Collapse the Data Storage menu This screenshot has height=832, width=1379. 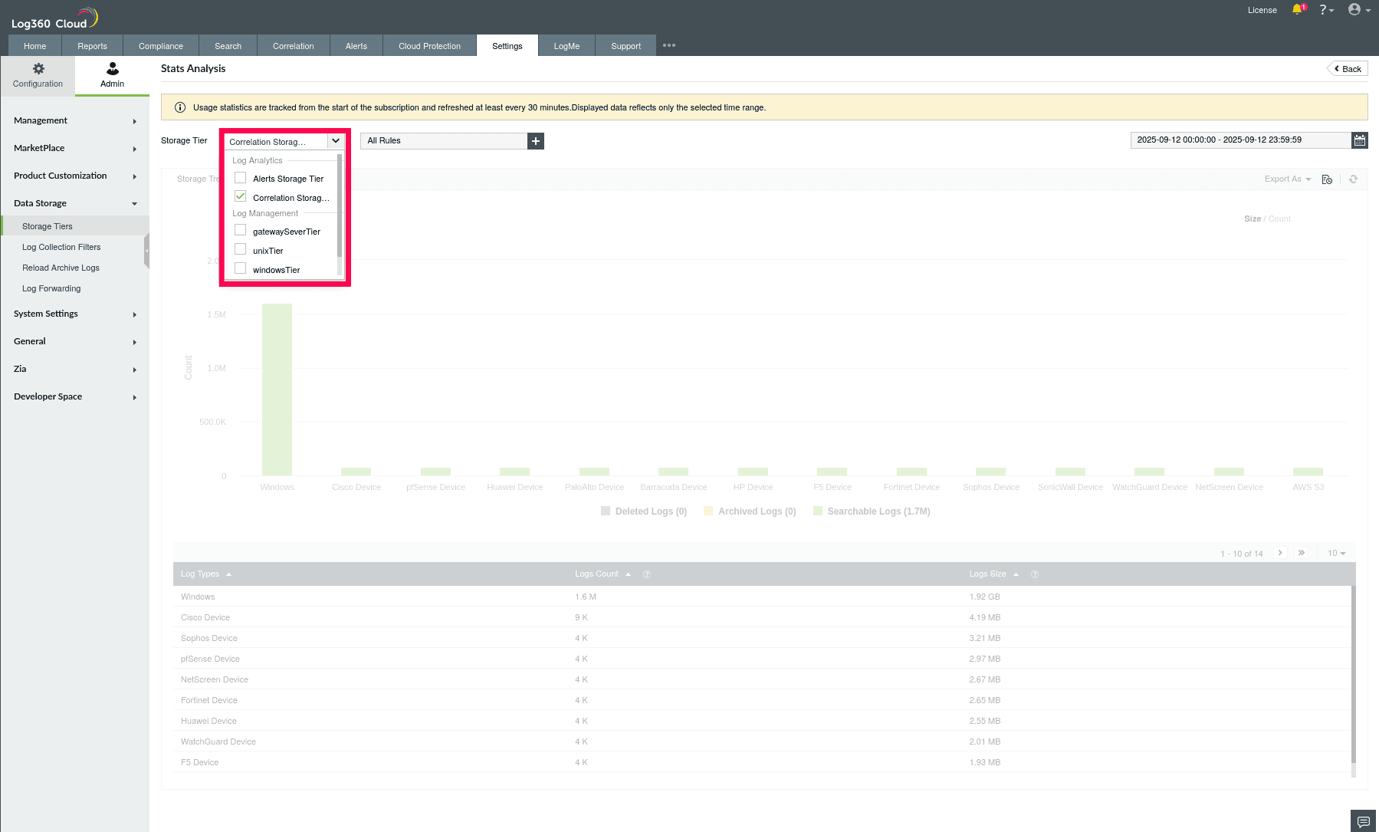click(75, 203)
